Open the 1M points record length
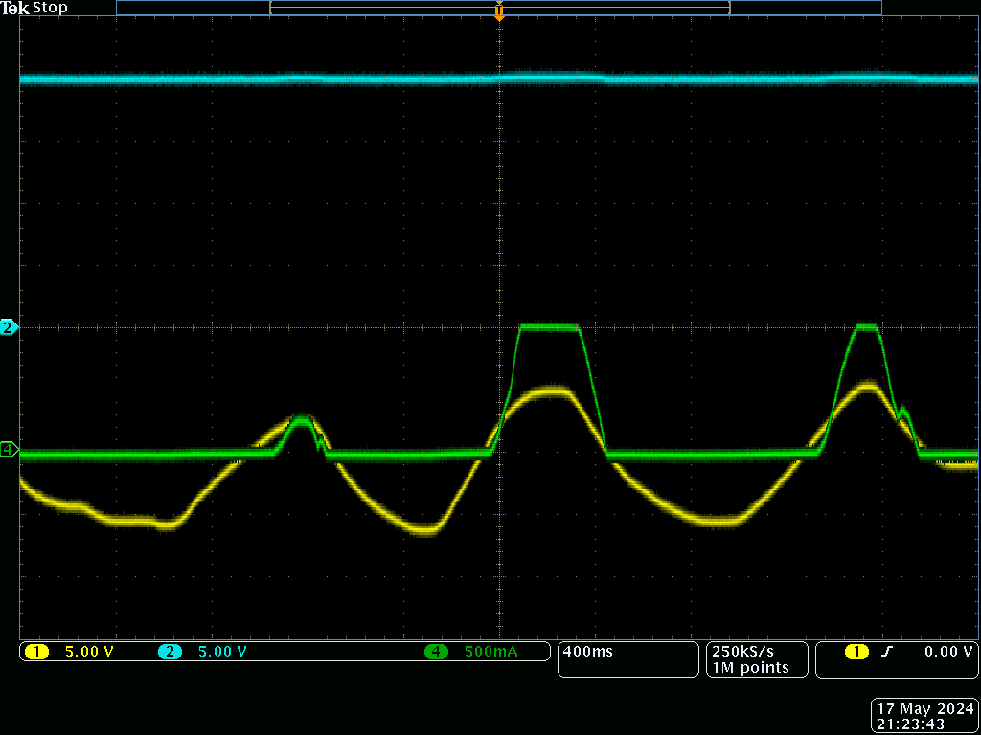The height and width of the screenshot is (735, 981). 750,667
